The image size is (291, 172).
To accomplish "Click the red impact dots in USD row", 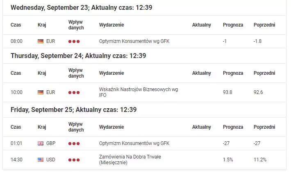I will [74, 160].
